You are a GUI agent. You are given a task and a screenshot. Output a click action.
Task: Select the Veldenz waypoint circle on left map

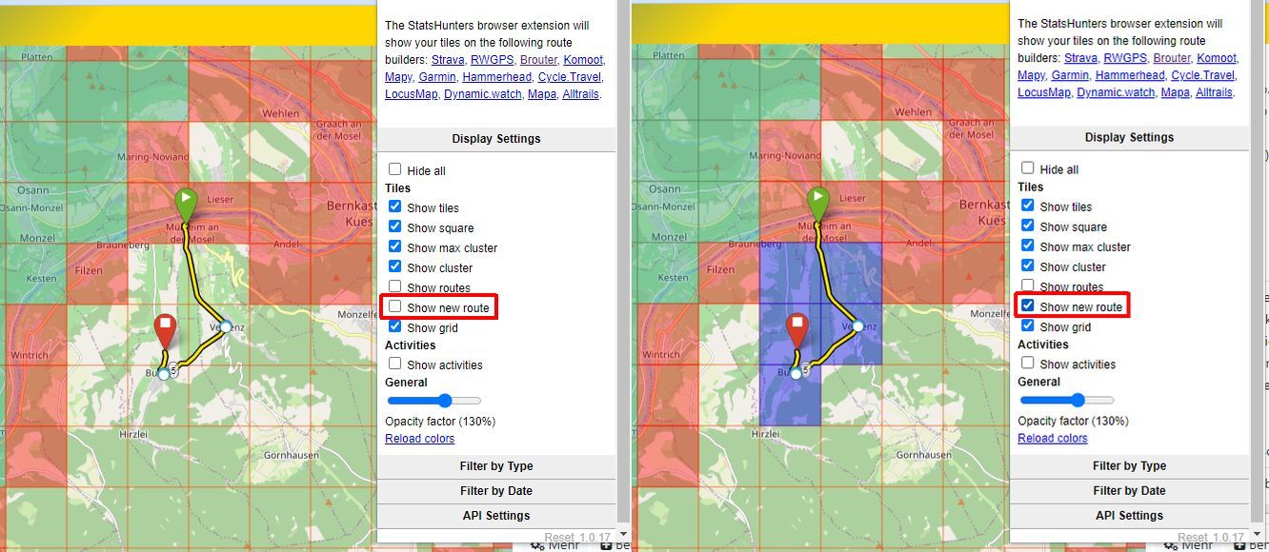click(x=225, y=326)
